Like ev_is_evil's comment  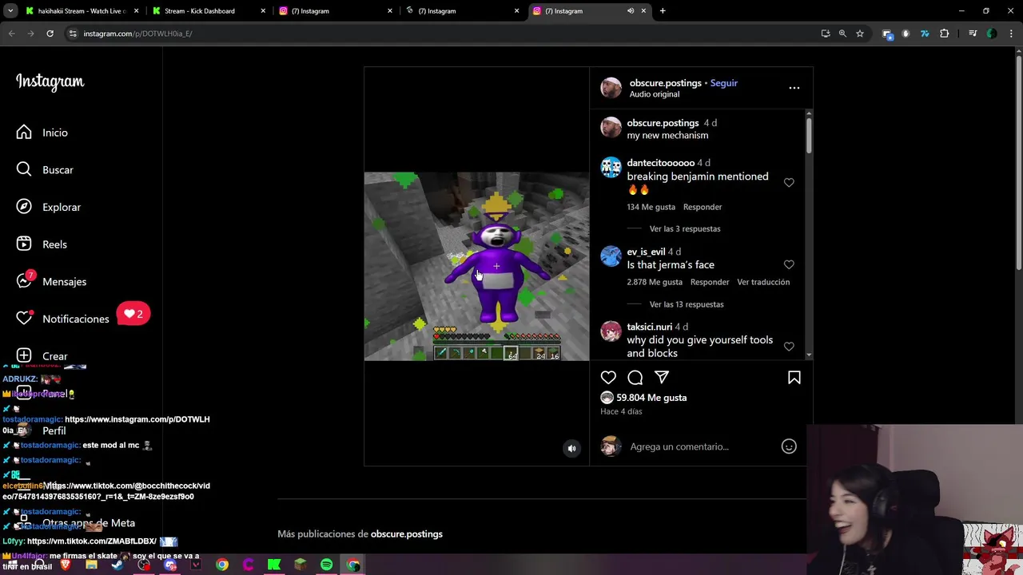(789, 264)
